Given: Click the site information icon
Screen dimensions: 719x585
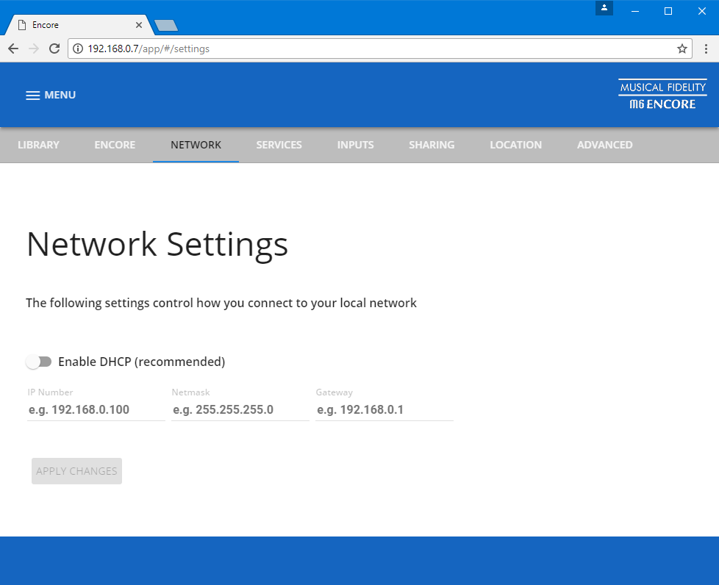Looking at the screenshot, I should [78, 49].
